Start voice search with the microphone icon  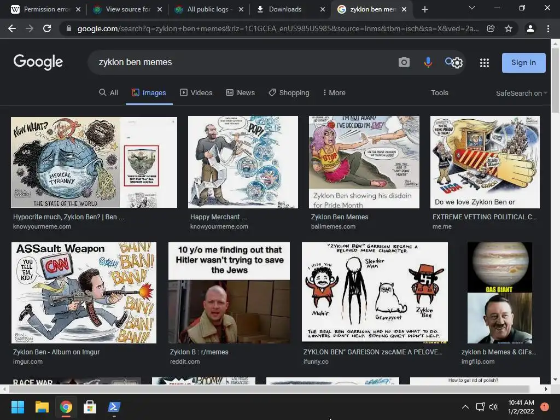pyautogui.click(x=428, y=62)
